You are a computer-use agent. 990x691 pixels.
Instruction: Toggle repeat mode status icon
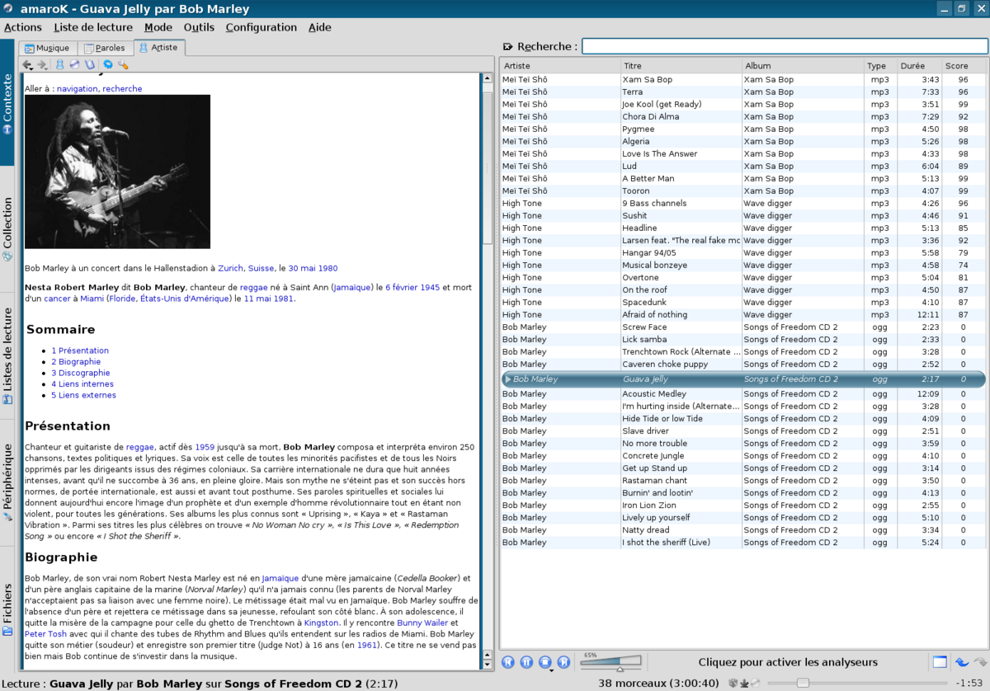744,683
